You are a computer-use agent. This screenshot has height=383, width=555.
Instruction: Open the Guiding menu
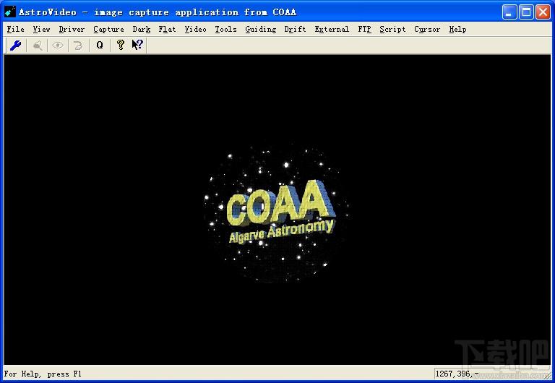[x=260, y=30]
